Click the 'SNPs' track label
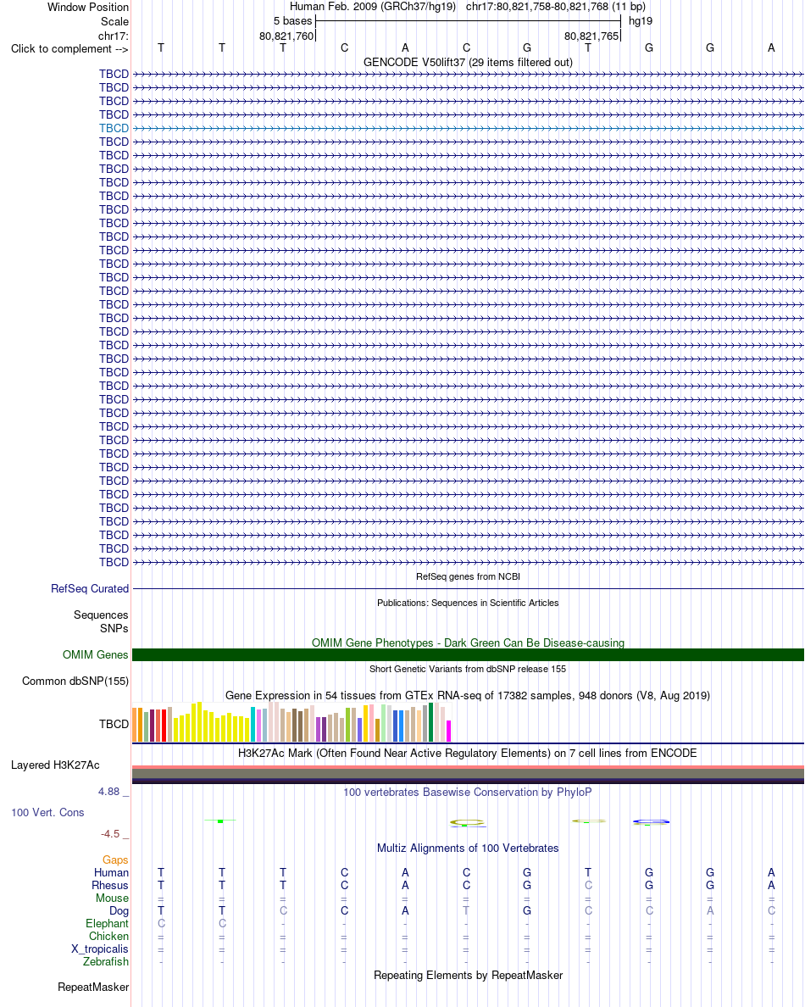 tap(114, 629)
